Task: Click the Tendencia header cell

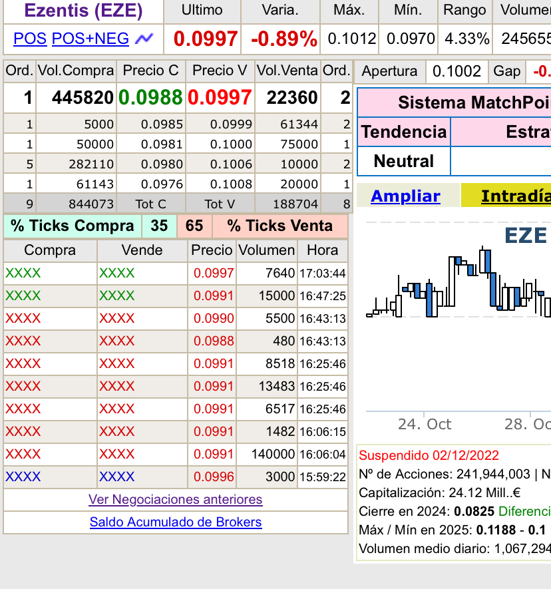Action: coord(403,132)
